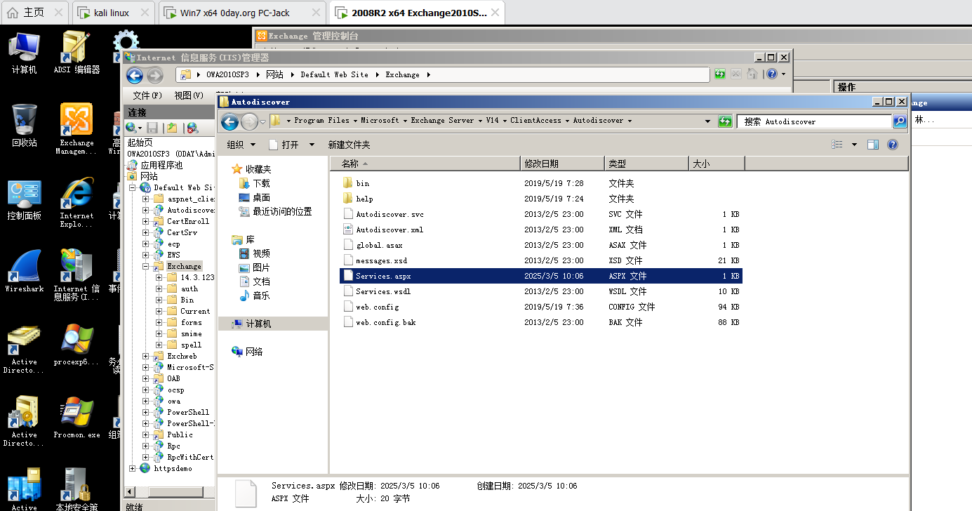Open the Computer desktop icon
972x511 pixels.
[x=25, y=53]
